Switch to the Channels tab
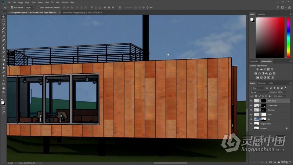Screen dimensions: 293x165 pos(262,83)
